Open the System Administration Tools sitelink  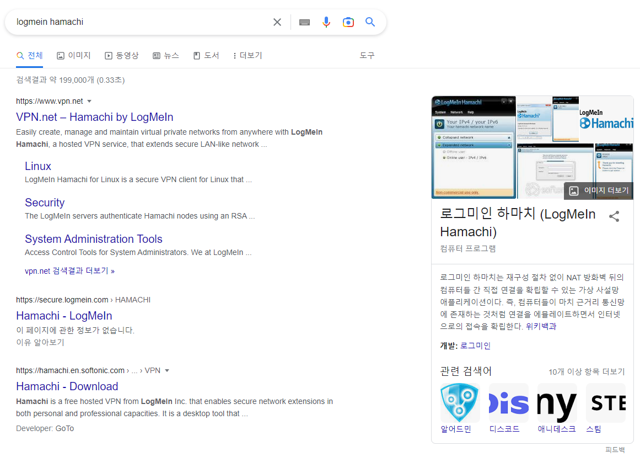94,239
